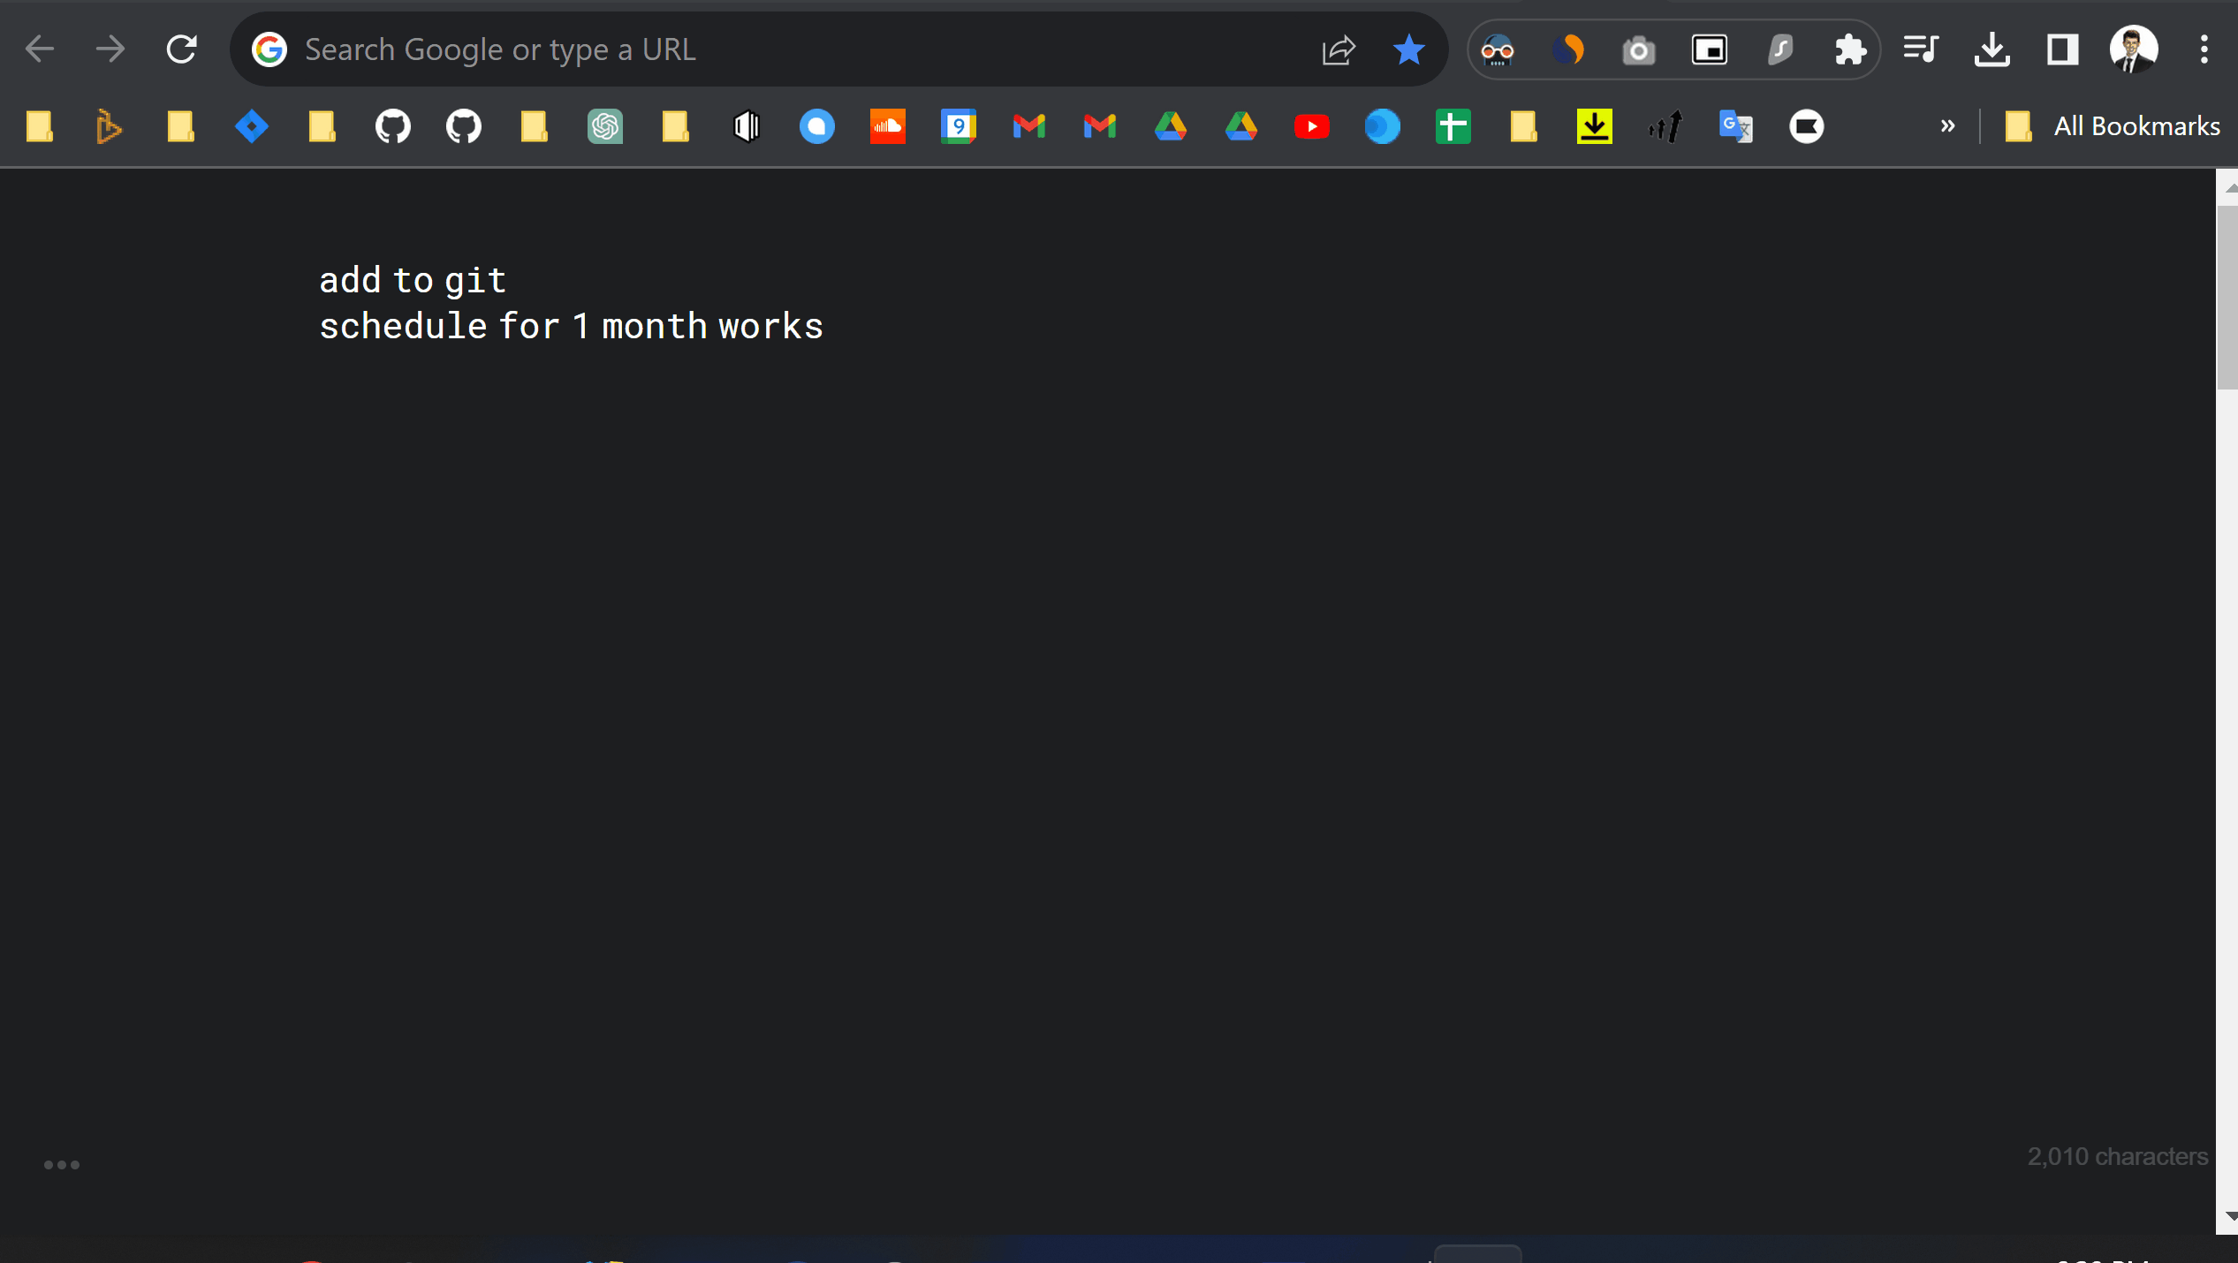
Task: Open the Extensions puzzle icon
Action: [x=1850, y=49]
